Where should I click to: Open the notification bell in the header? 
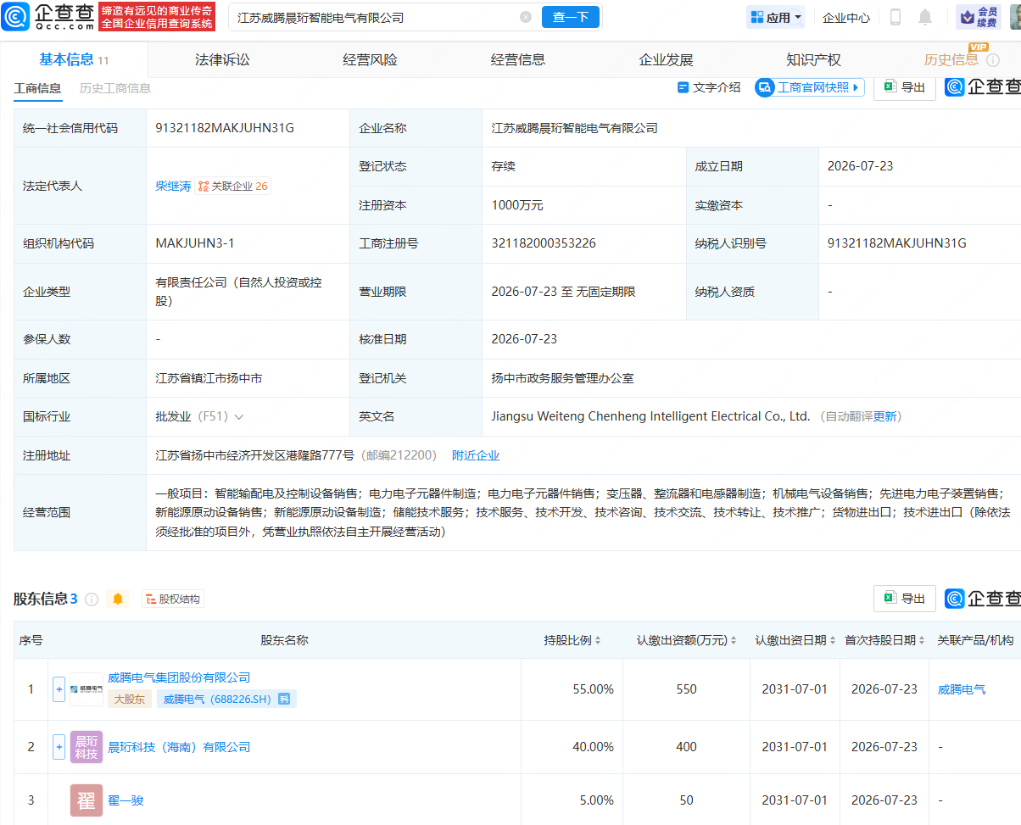[925, 17]
